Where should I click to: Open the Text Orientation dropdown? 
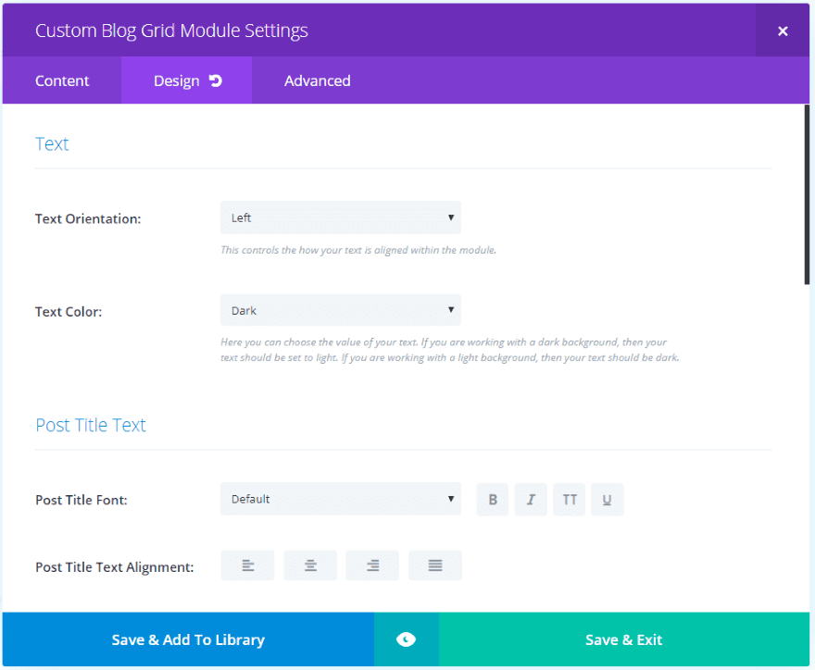[341, 217]
